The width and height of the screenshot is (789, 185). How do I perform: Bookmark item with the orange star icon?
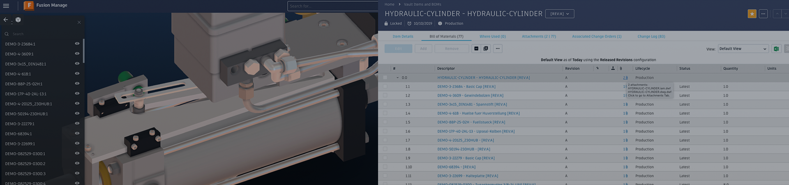click(752, 14)
